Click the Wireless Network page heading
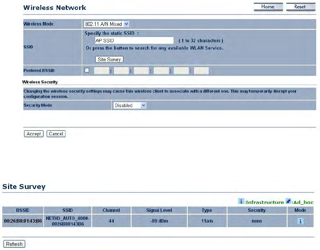320x250 pixels. pos(55,8)
